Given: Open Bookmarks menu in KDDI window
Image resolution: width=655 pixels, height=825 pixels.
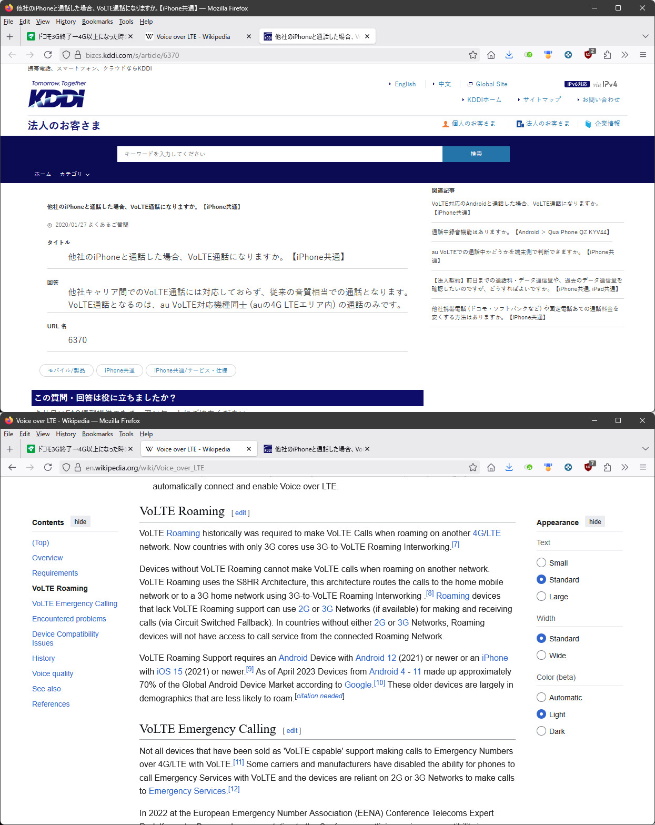Looking at the screenshot, I should (97, 22).
